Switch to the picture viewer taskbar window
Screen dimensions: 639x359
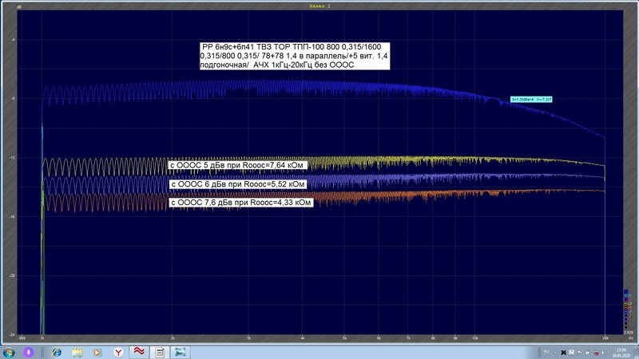pyautogui.click(x=181, y=352)
